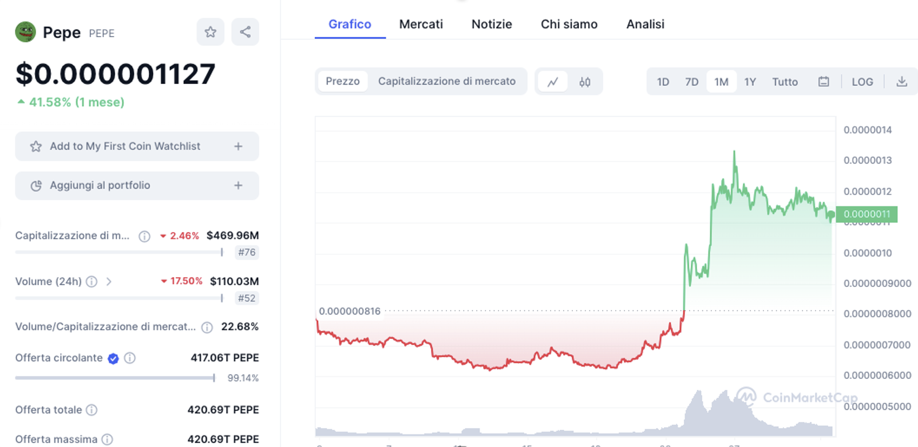Select the 7D time range
Image resolution: width=918 pixels, height=447 pixels.
[x=692, y=82]
